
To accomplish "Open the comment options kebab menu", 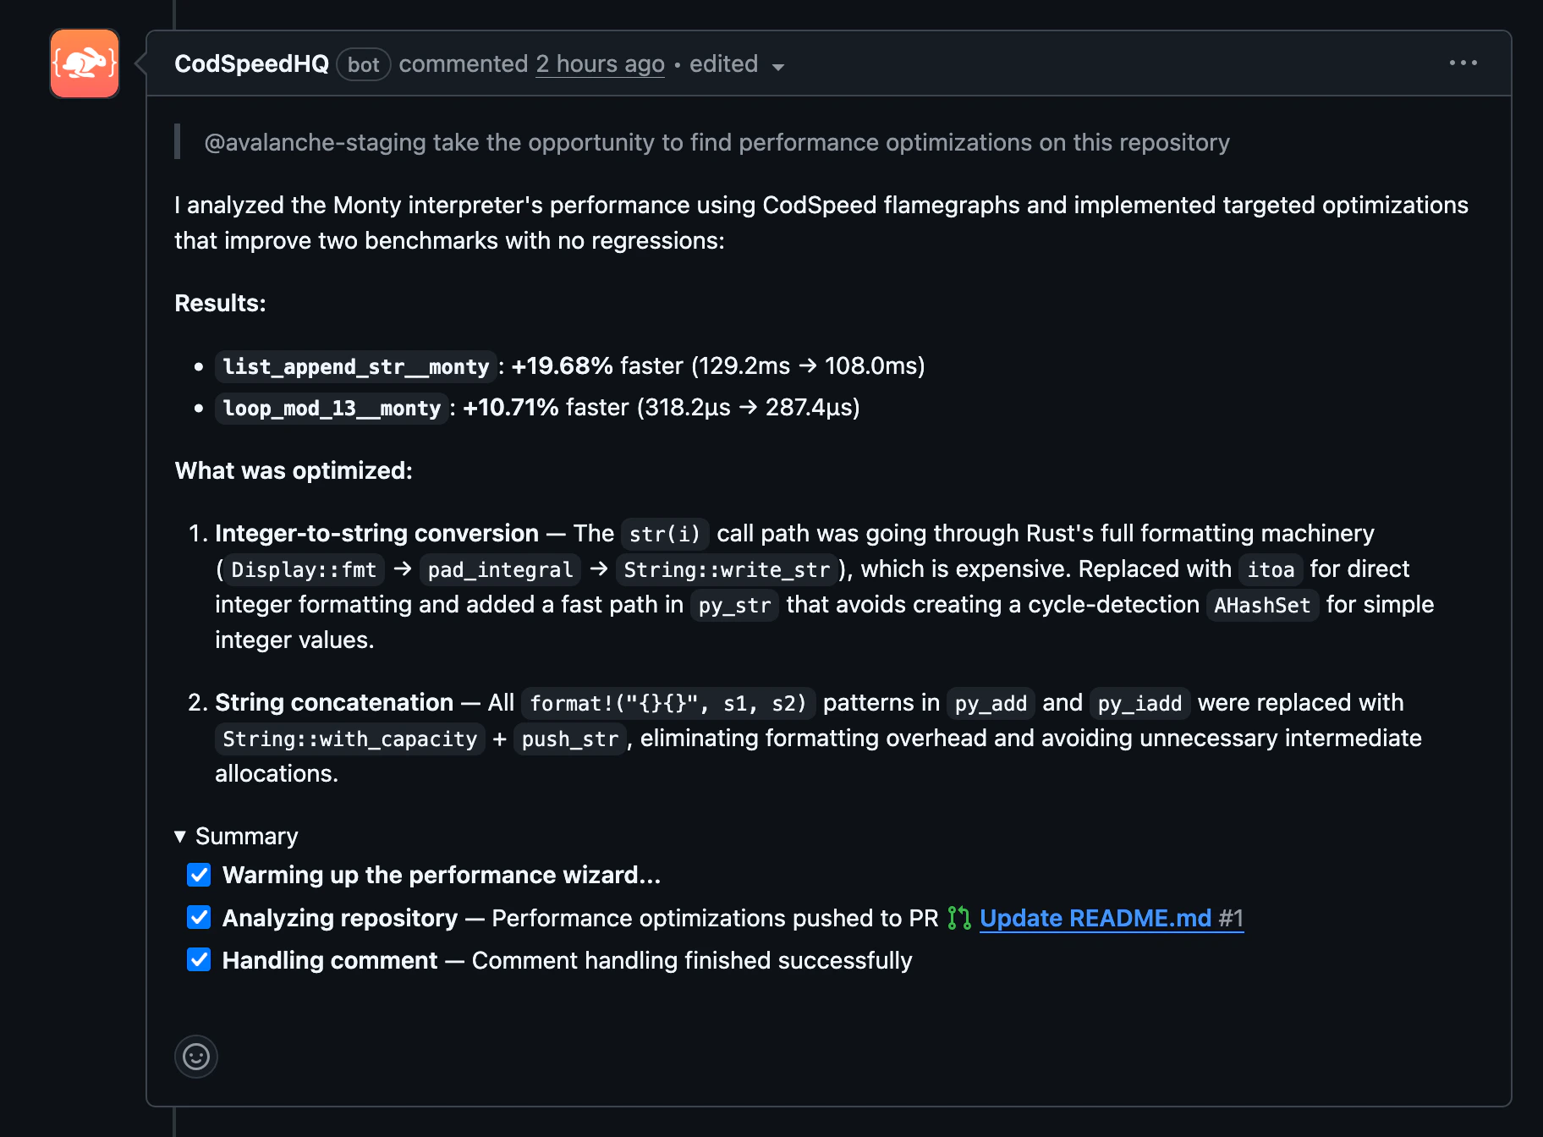I will 1463,63.
